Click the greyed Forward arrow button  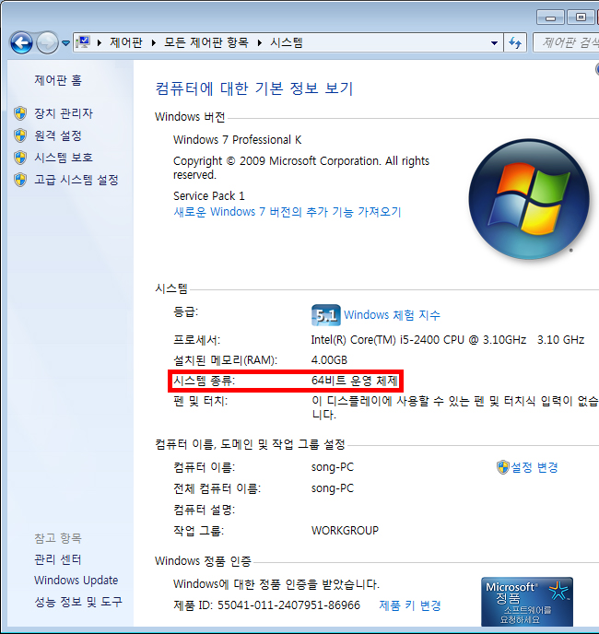(47, 42)
